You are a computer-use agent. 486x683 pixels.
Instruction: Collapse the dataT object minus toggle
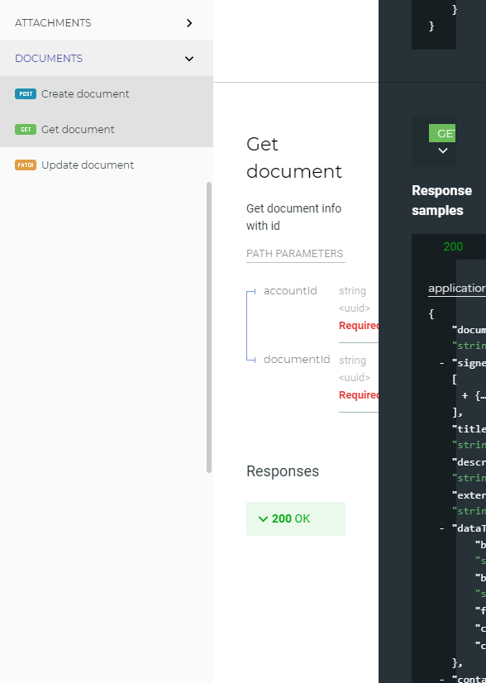tap(441, 528)
